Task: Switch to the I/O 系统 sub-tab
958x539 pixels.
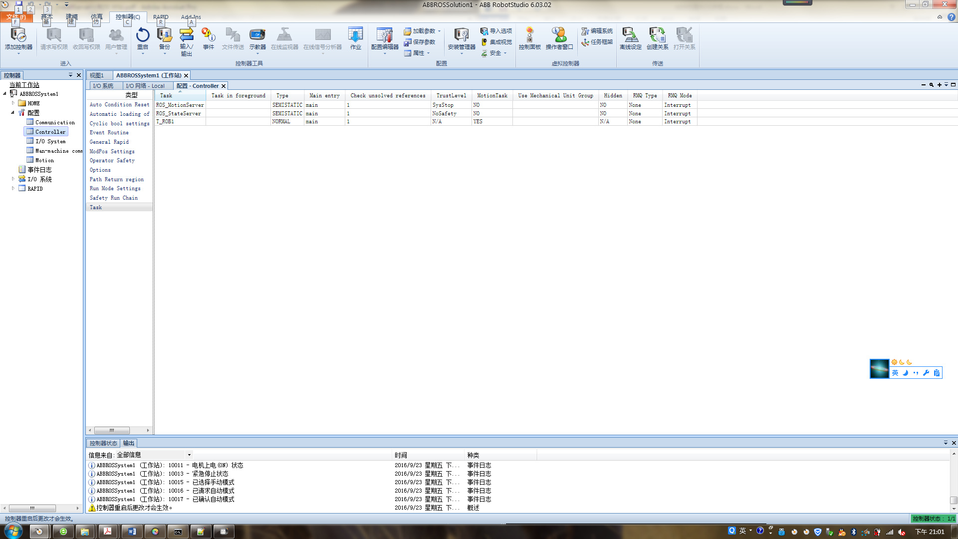Action: 103,86
